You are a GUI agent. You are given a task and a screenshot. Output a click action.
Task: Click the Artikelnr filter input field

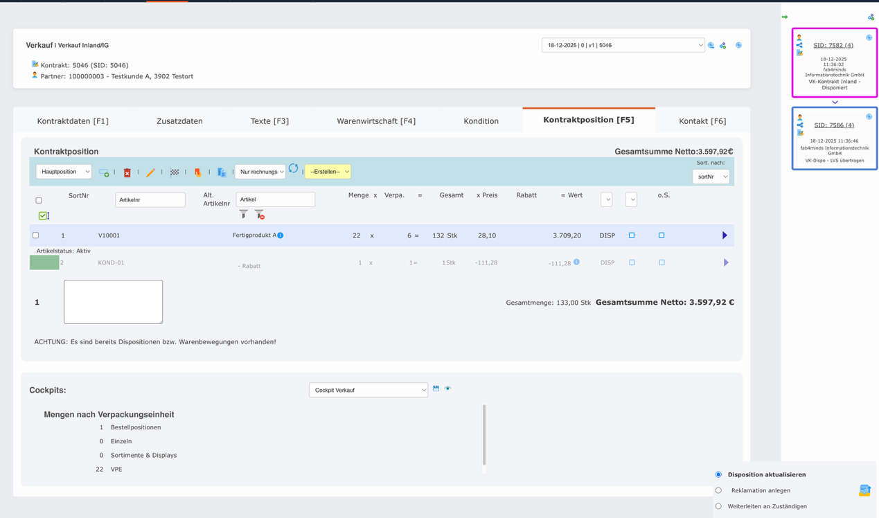tap(150, 200)
